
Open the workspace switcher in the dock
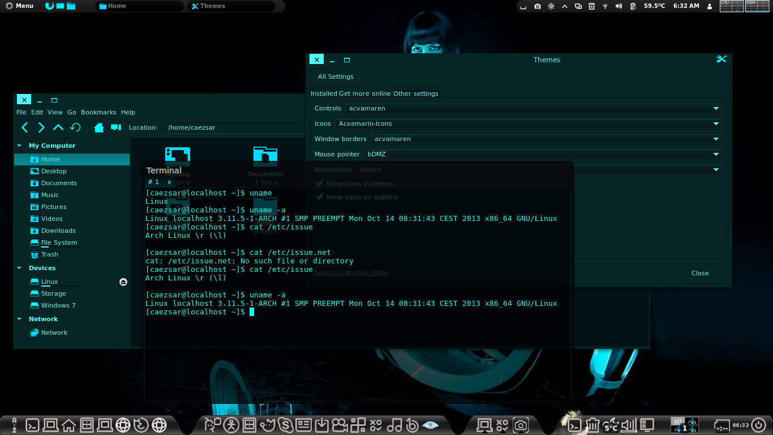point(684,425)
